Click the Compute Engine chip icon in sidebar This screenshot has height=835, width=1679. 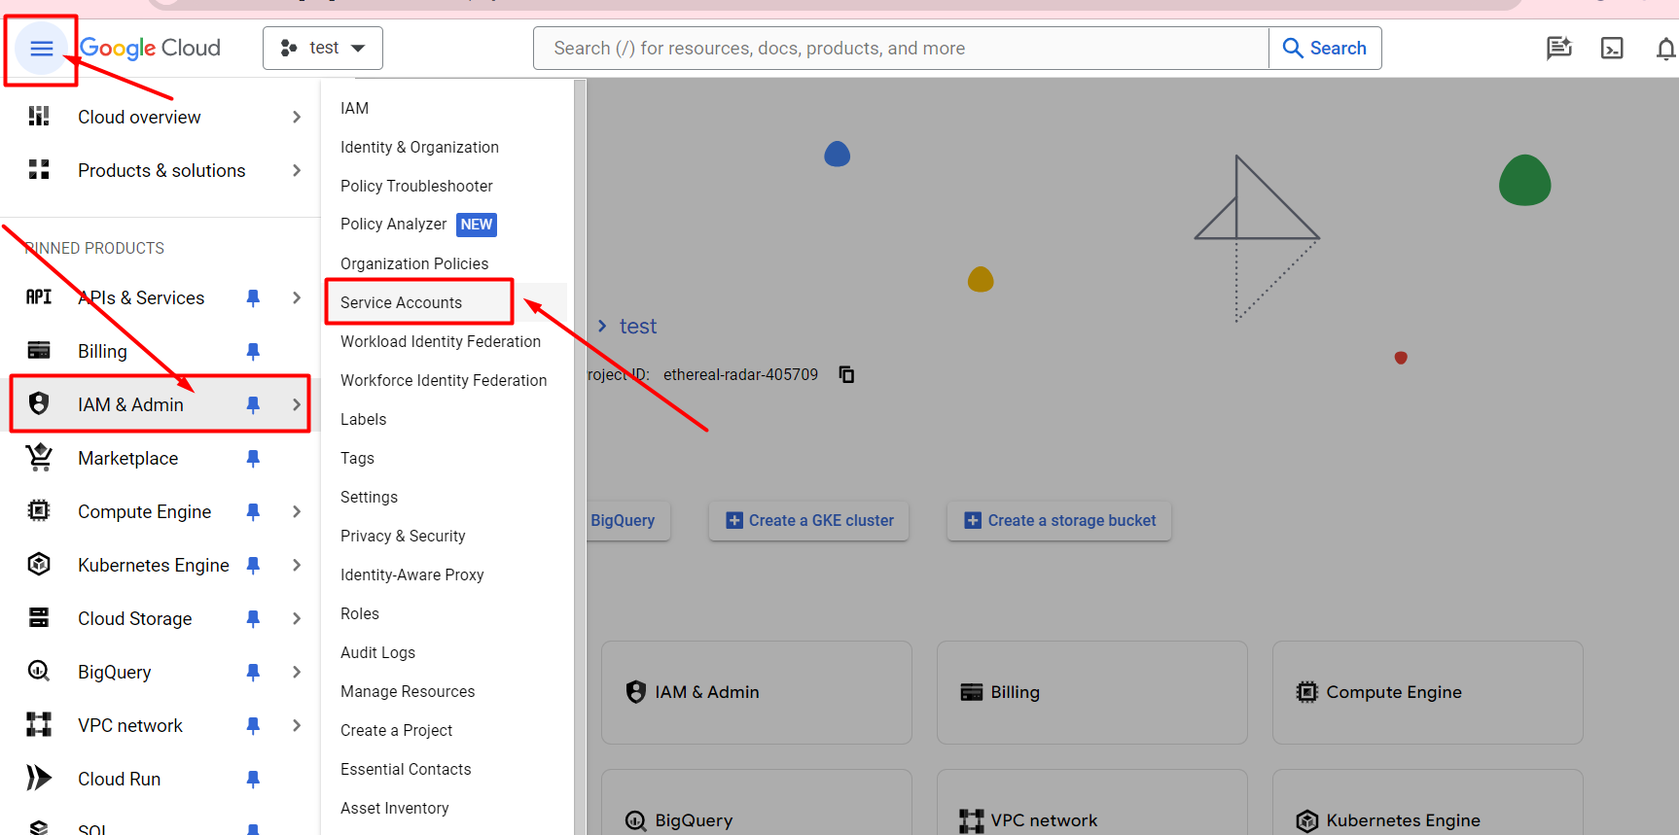point(39,511)
